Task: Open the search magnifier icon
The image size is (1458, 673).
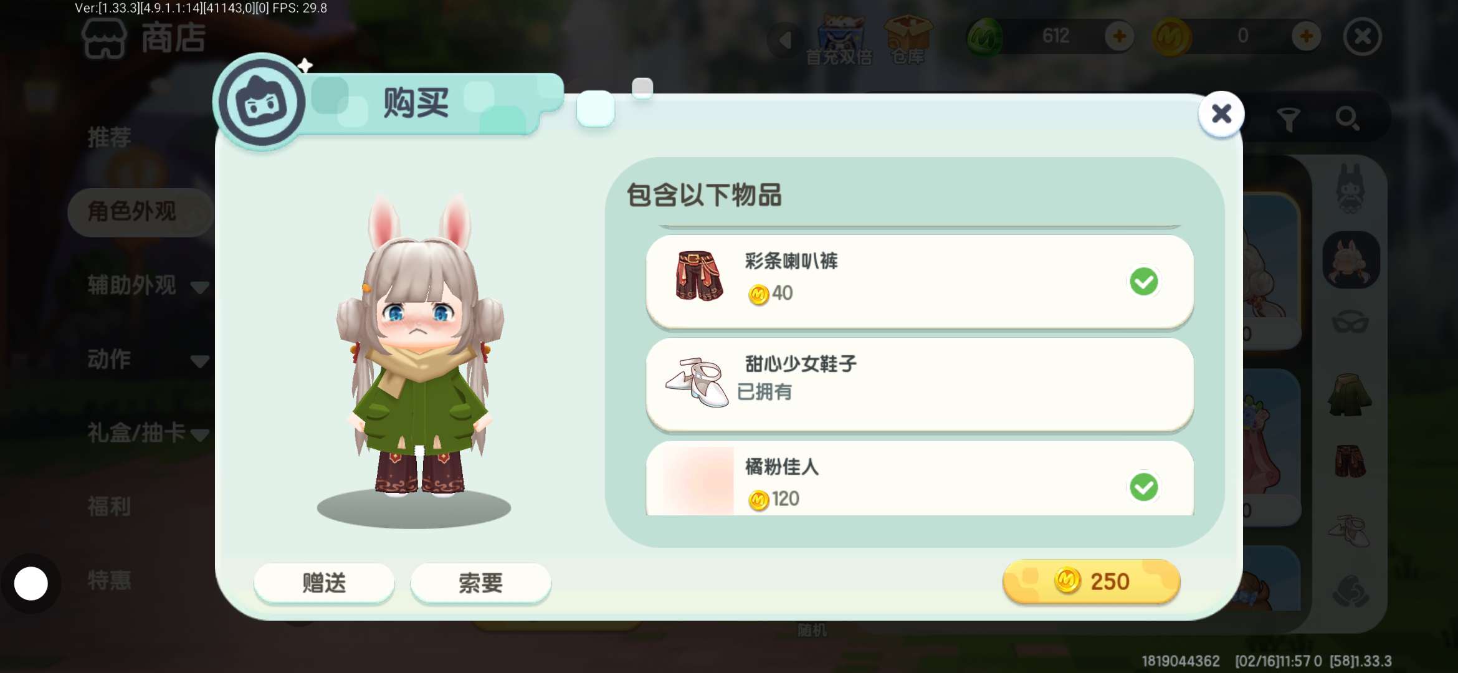Action: (1348, 118)
